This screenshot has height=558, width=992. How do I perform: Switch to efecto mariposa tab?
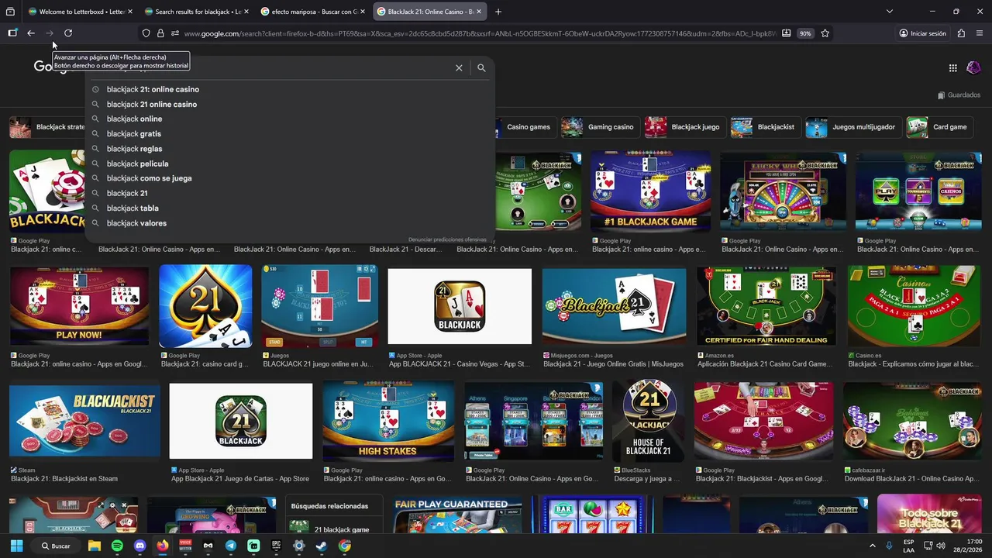[x=313, y=12]
